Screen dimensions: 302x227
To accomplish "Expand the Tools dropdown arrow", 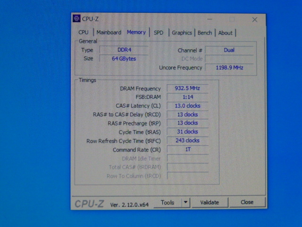I will [185, 202].
